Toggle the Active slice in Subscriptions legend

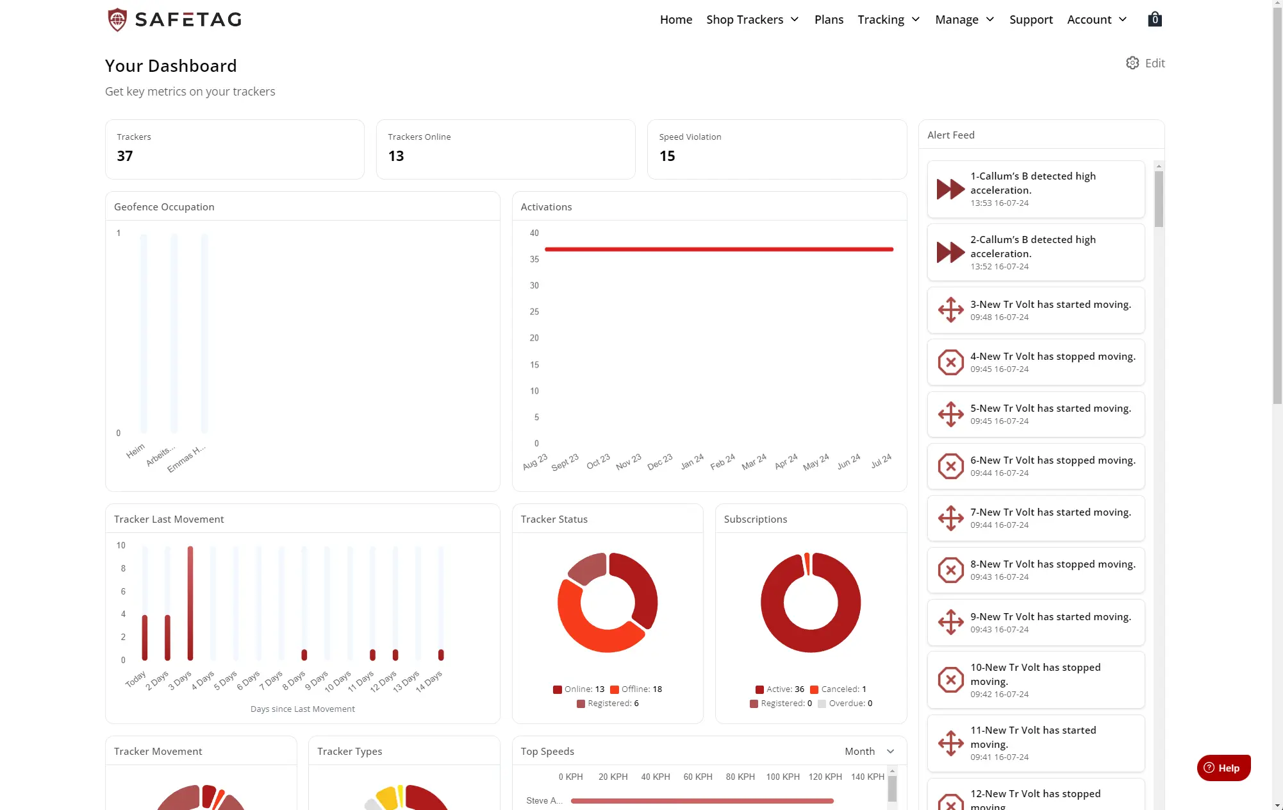[x=779, y=689]
